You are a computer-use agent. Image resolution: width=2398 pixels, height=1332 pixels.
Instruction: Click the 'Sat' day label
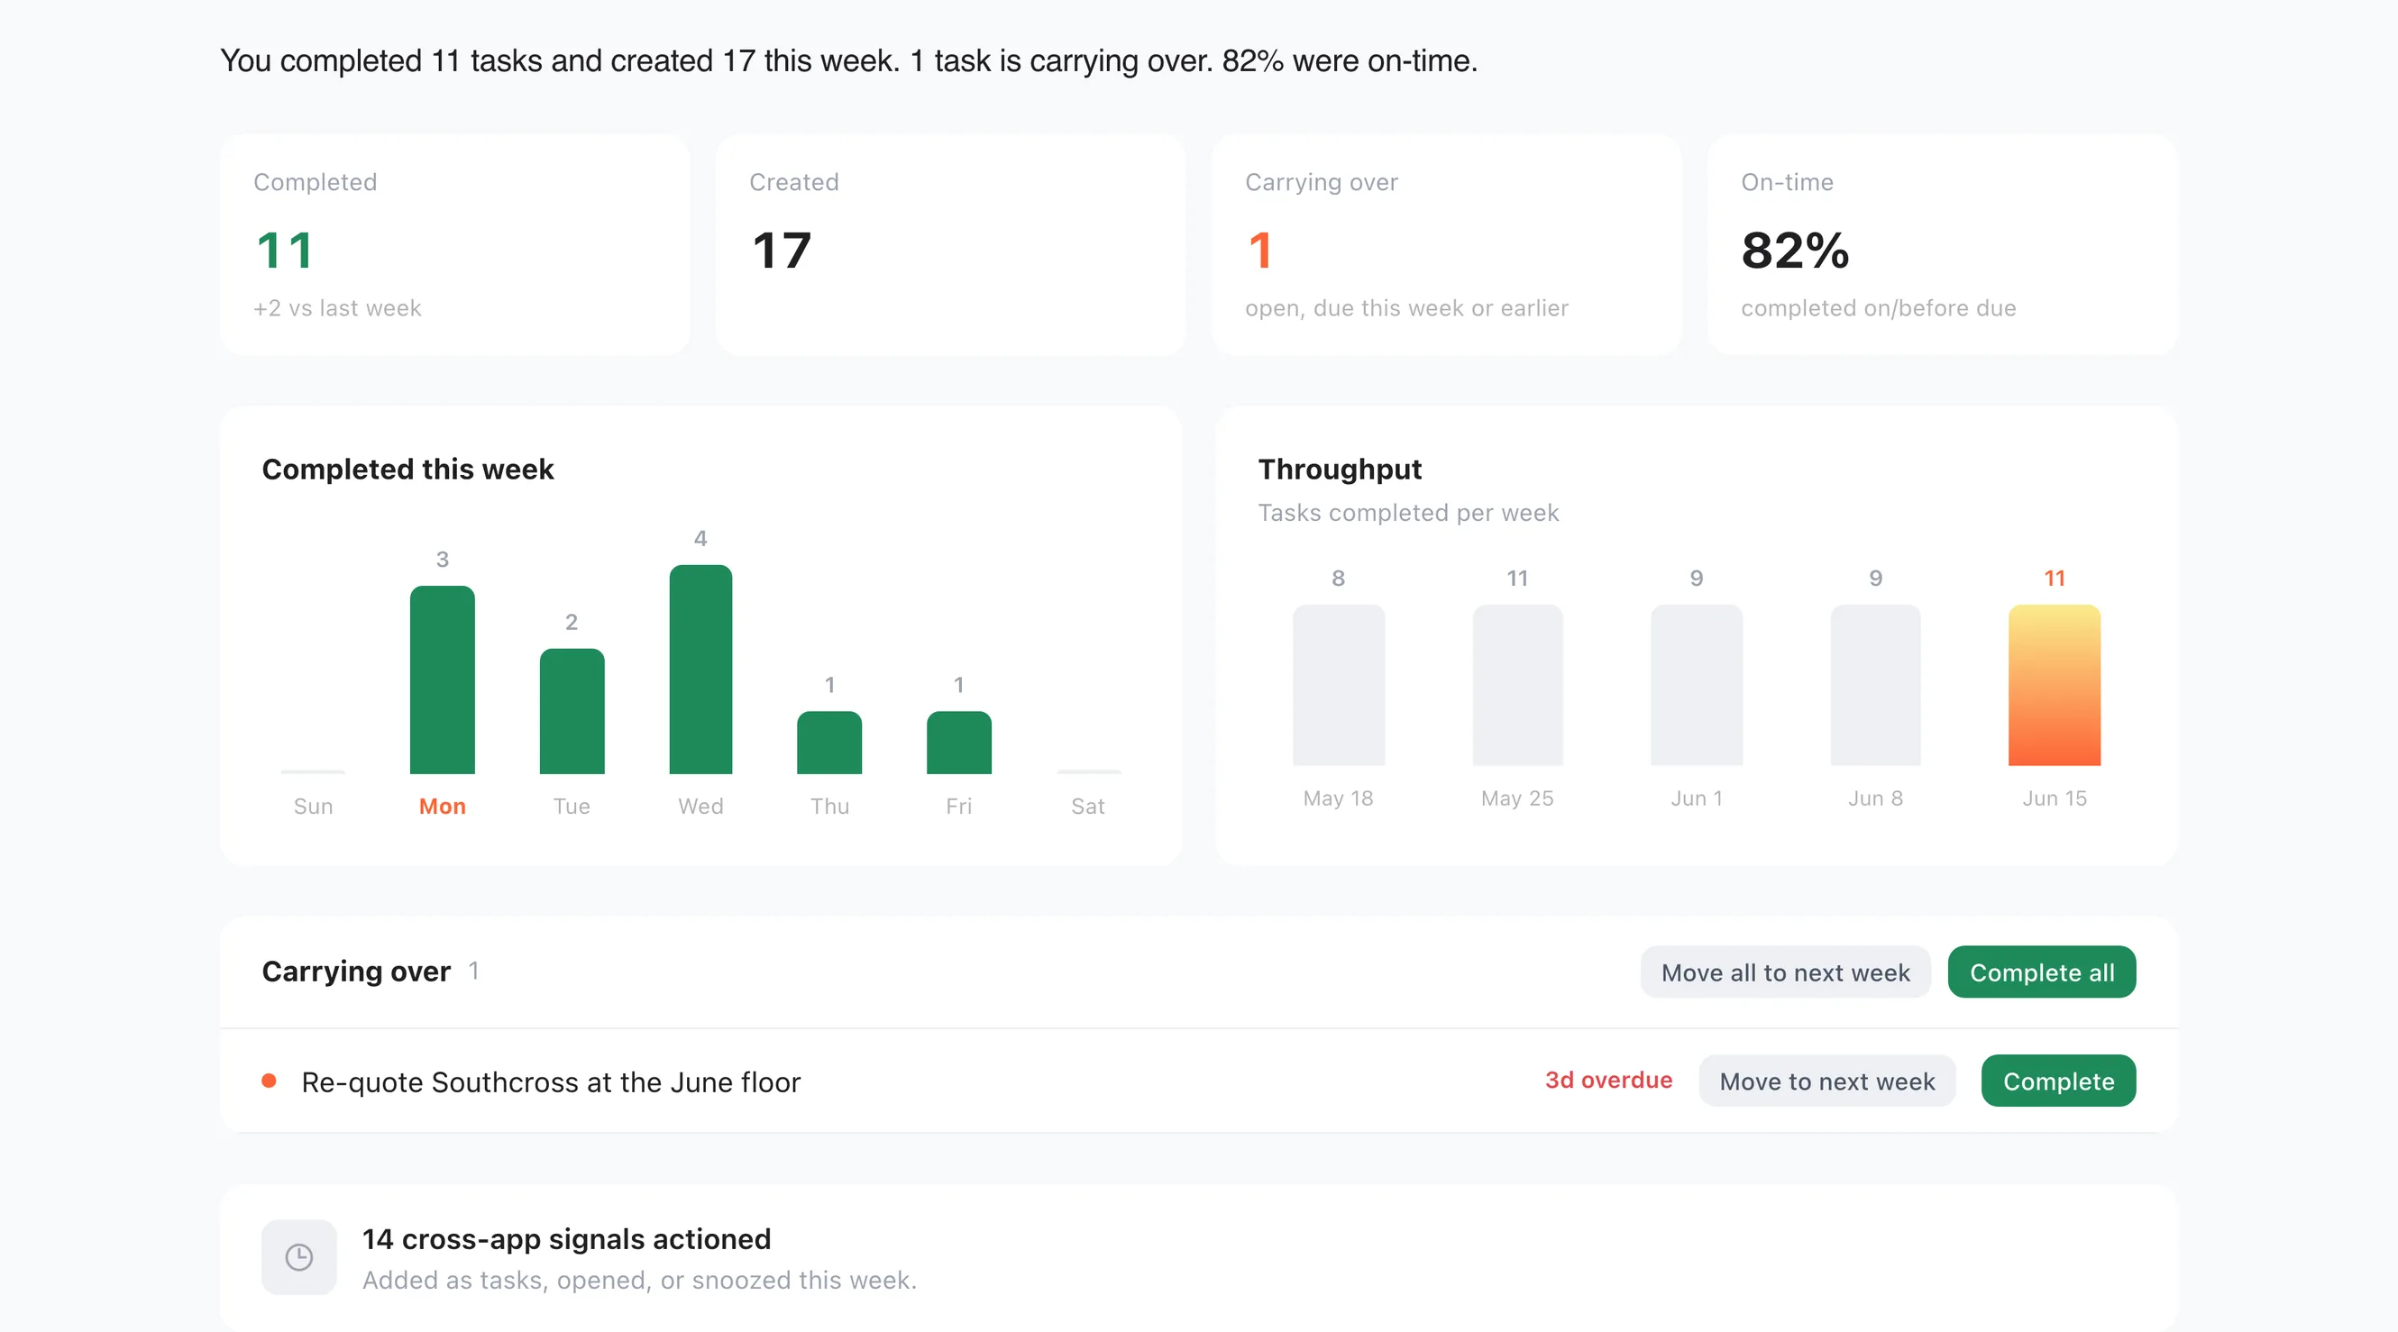1087,806
